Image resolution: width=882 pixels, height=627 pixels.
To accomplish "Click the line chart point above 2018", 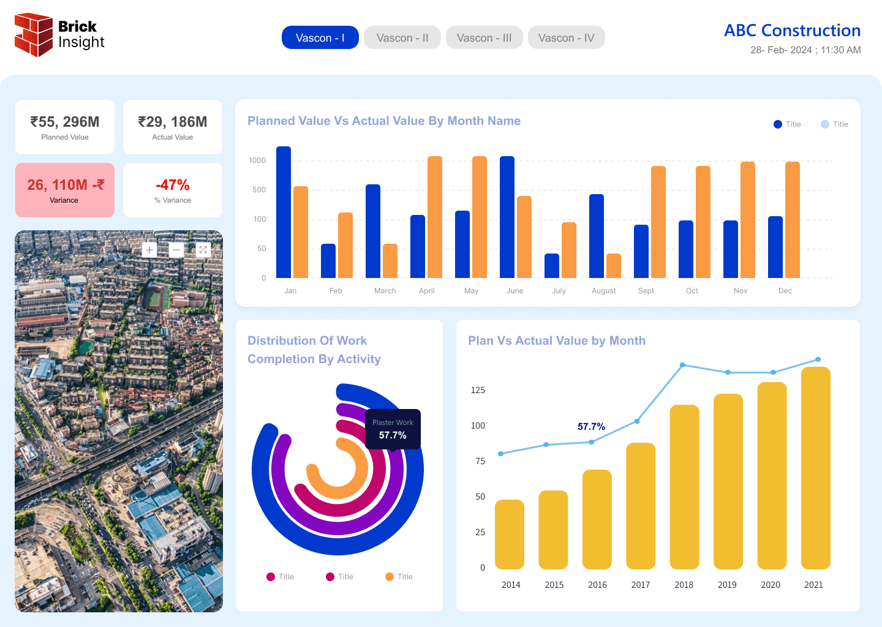I will [682, 365].
